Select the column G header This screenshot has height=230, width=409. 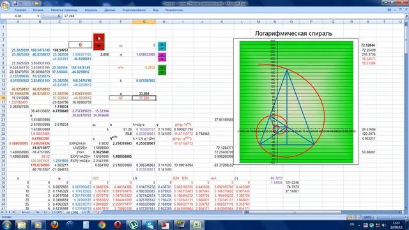(x=144, y=22)
